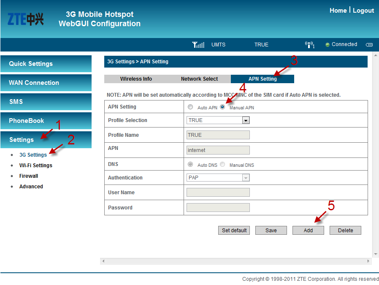This screenshot has width=379, height=285.
Task: Select the Auto DNS radio option
Action: 190,165
